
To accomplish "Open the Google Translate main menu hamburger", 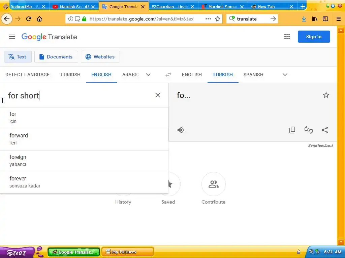I will (12, 37).
